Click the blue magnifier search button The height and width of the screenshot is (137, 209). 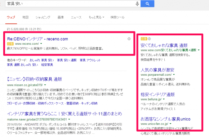[x=147, y=4]
